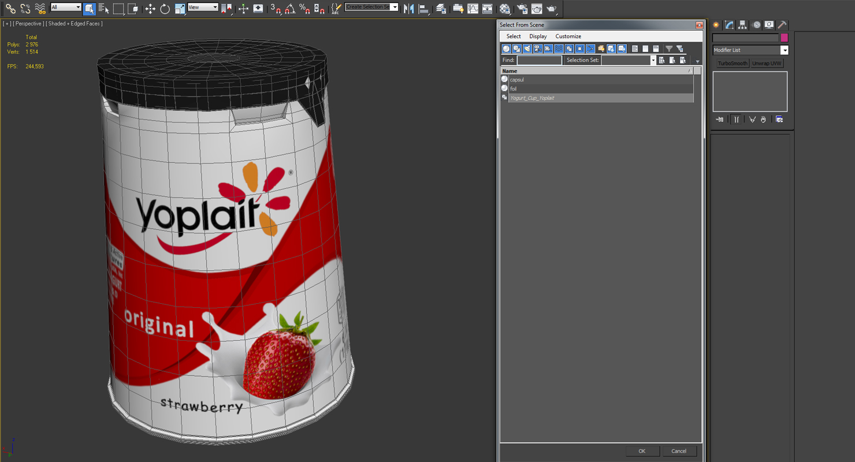Click Edit Named Selection Sets icon
Viewport: 855px width, 462px height.
tap(336, 9)
